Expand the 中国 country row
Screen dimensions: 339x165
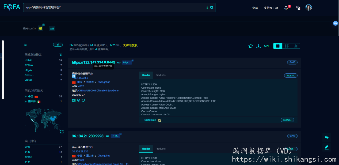click(26, 96)
